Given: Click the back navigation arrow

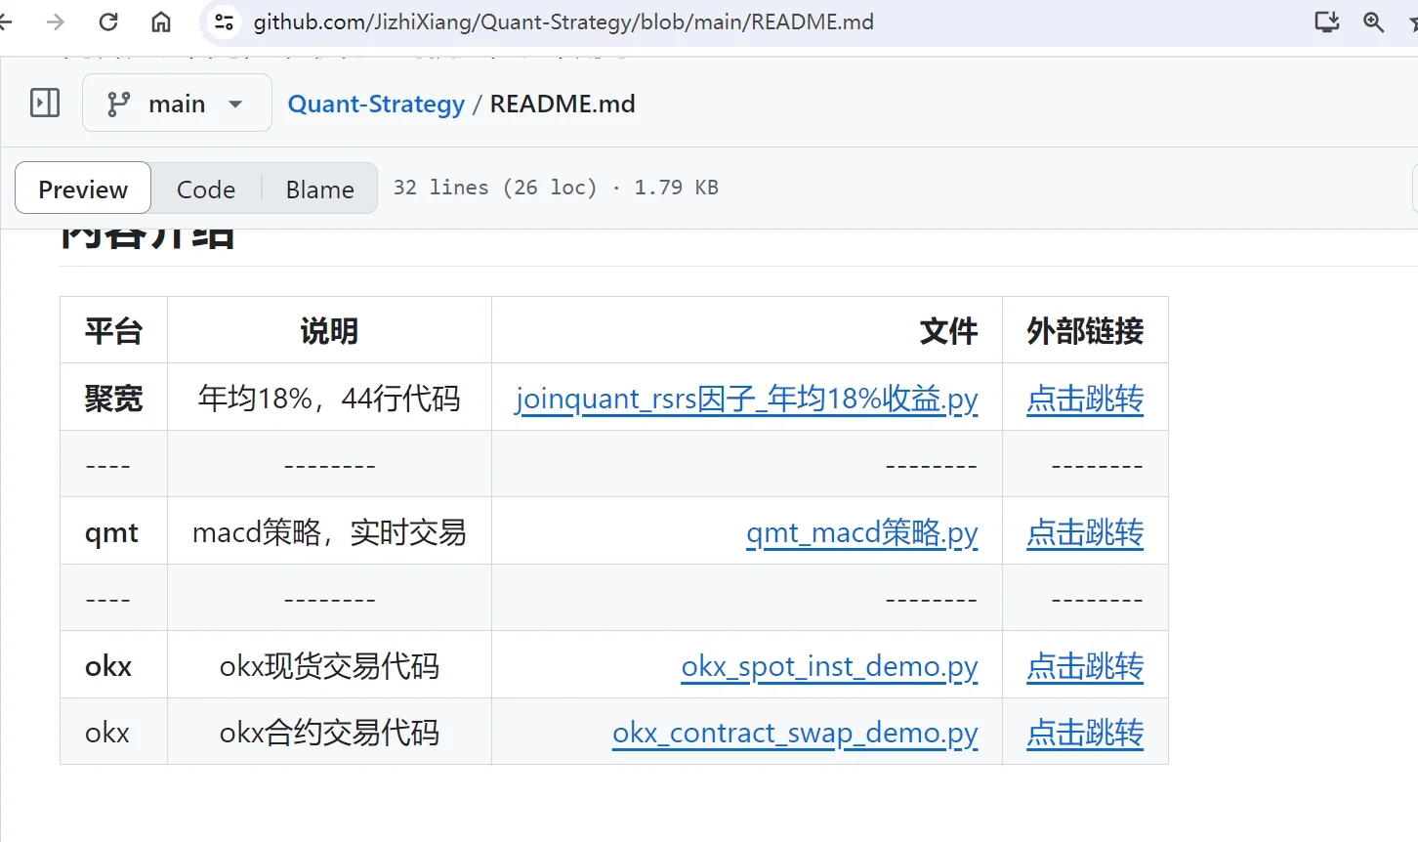Looking at the screenshot, I should [8, 21].
